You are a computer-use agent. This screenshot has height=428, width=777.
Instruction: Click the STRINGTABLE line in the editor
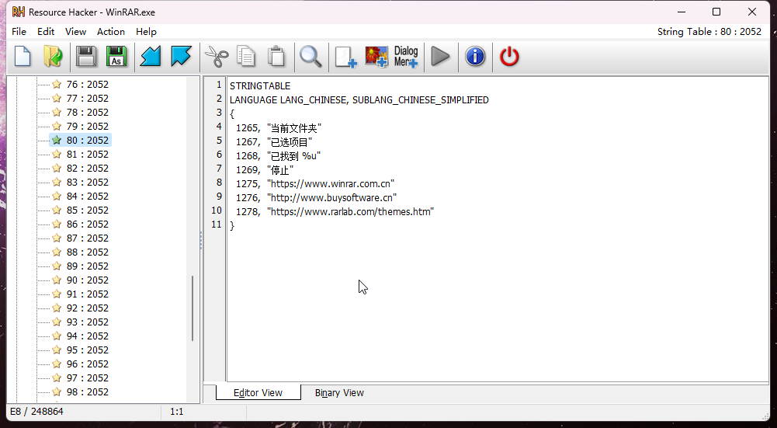click(260, 85)
